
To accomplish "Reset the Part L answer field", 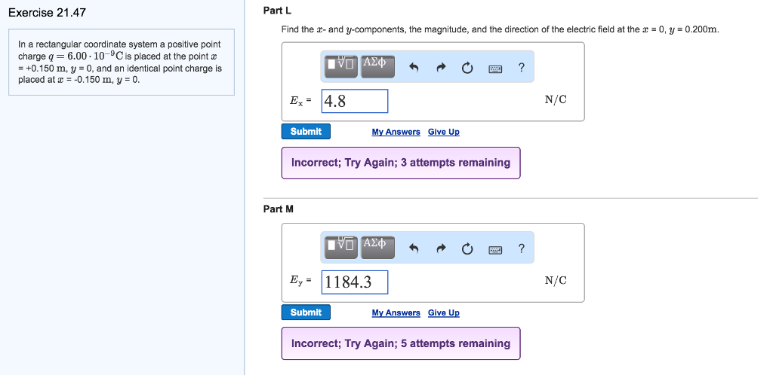I will coord(467,68).
